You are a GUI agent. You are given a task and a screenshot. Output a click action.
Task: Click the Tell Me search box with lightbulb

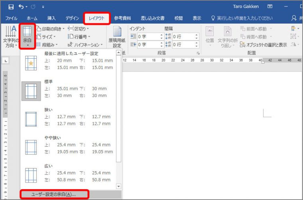pos(242,18)
